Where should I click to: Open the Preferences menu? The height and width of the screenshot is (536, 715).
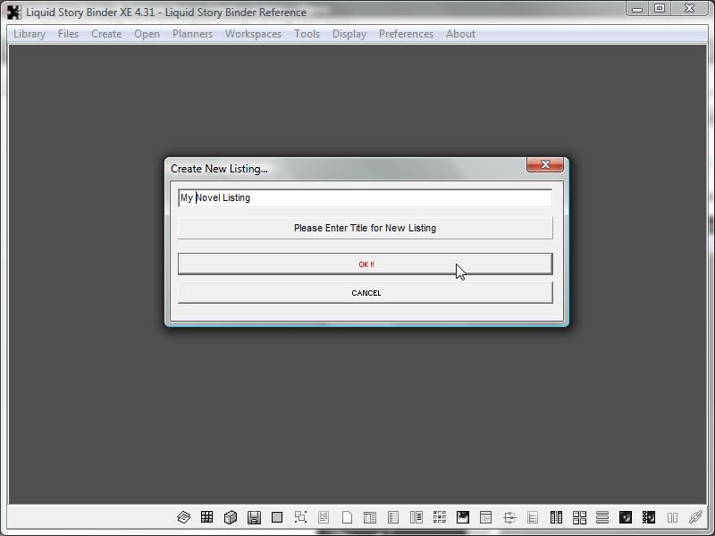pos(406,34)
